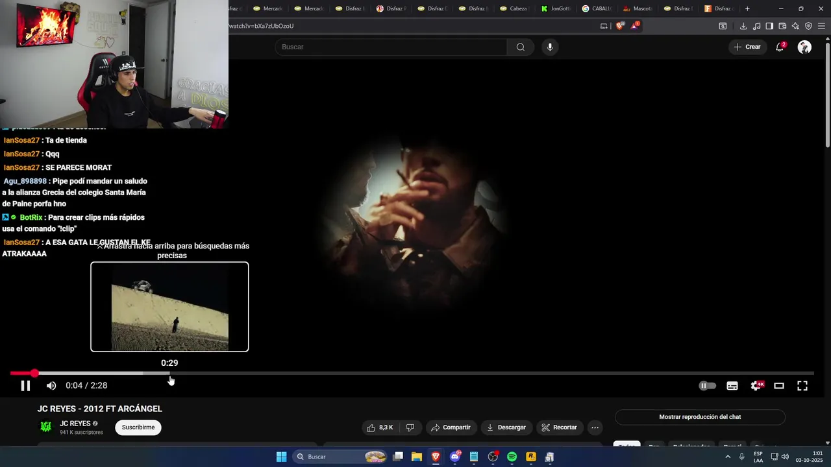Open File Explorer from taskbar
This screenshot has width=831, height=467.
[x=417, y=457]
